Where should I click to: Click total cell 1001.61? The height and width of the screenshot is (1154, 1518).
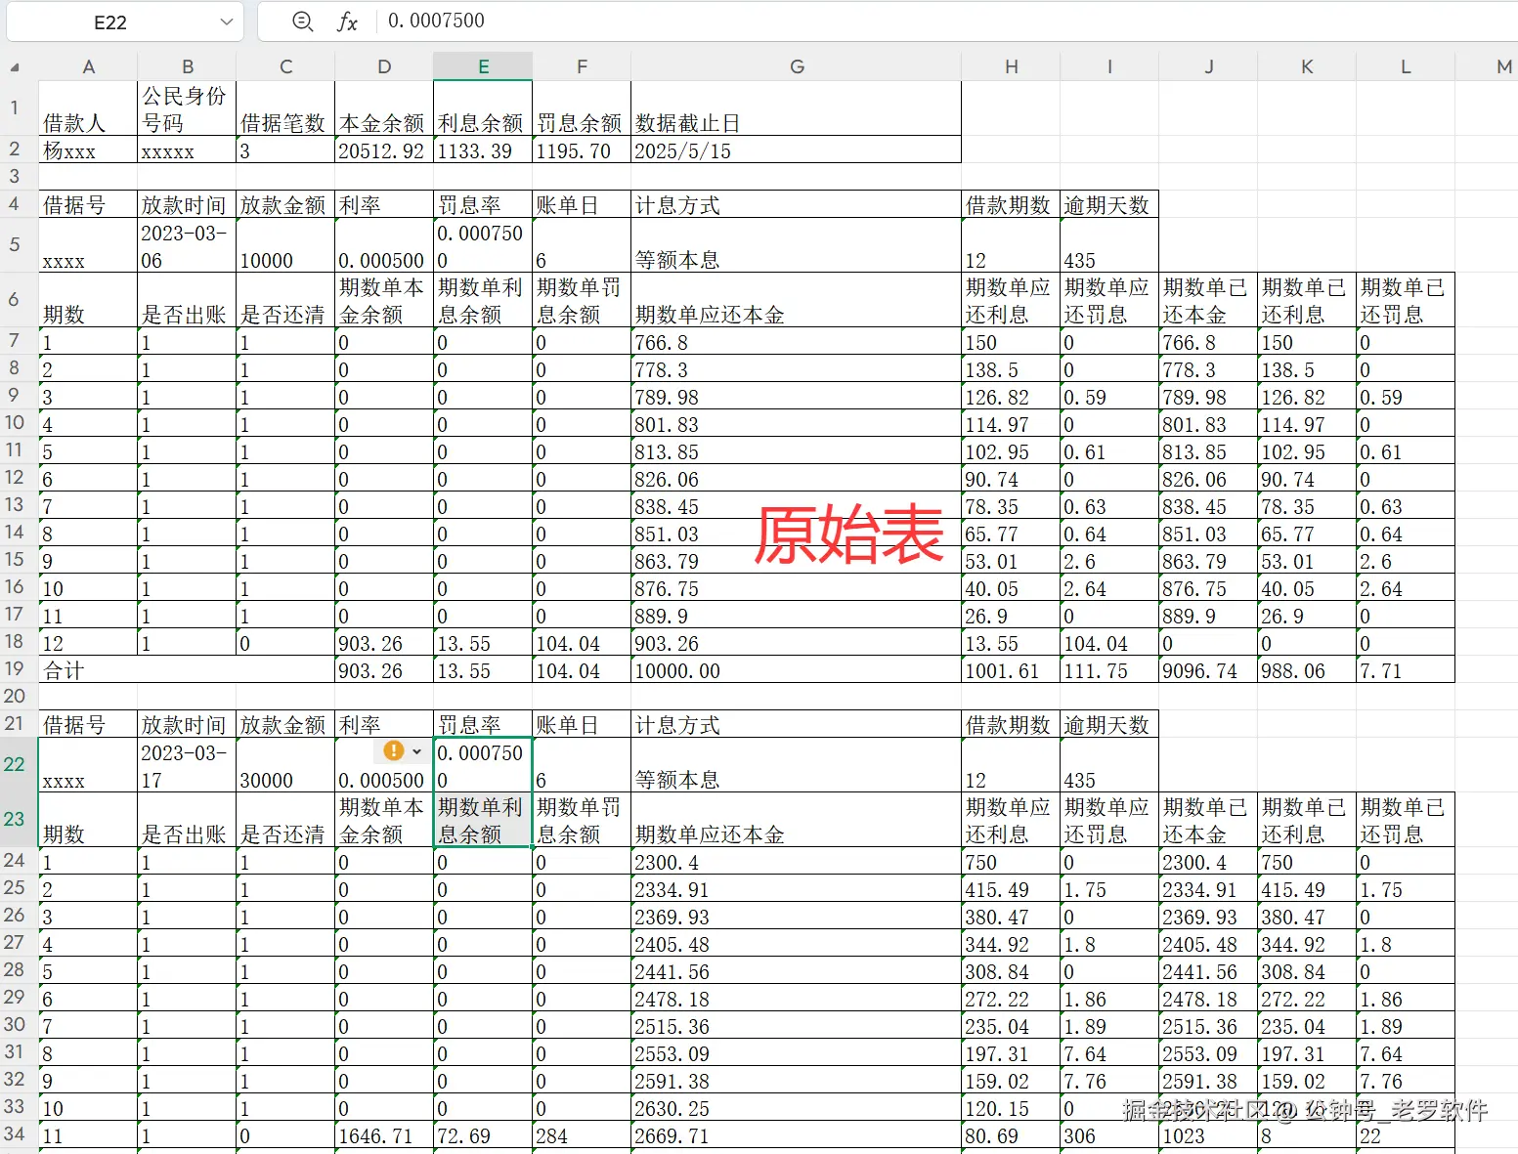[1011, 670]
